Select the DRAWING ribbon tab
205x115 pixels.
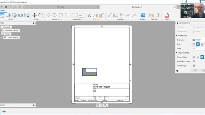3,11
